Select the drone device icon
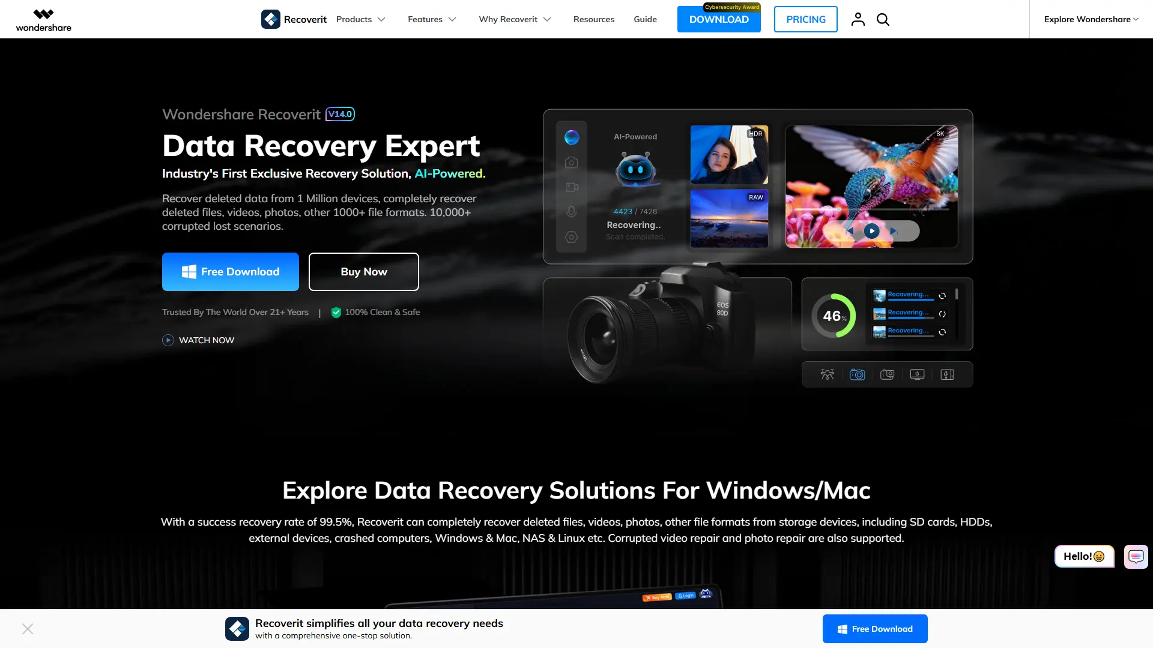The image size is (1153, 648). coord(828,374)
